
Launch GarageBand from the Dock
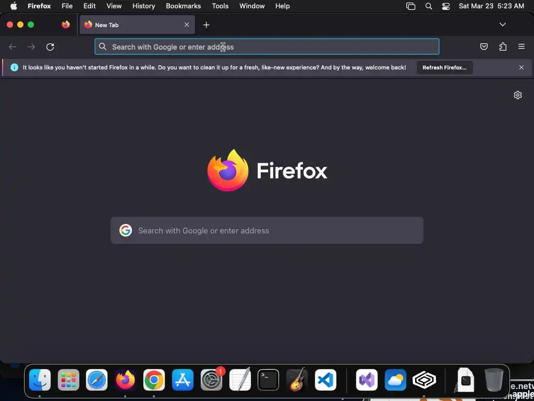[x=297, y=379]
